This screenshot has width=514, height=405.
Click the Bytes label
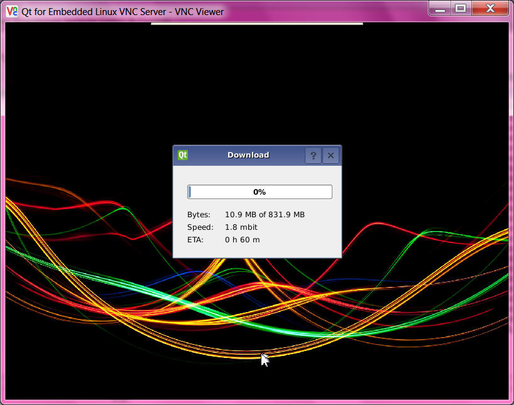(199, 215)
